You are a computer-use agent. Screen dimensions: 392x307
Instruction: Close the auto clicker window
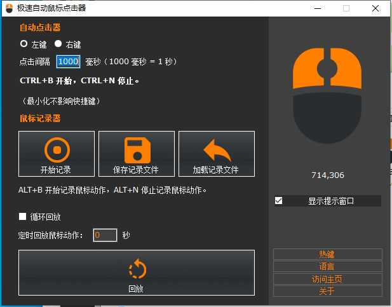coord(375,8)
